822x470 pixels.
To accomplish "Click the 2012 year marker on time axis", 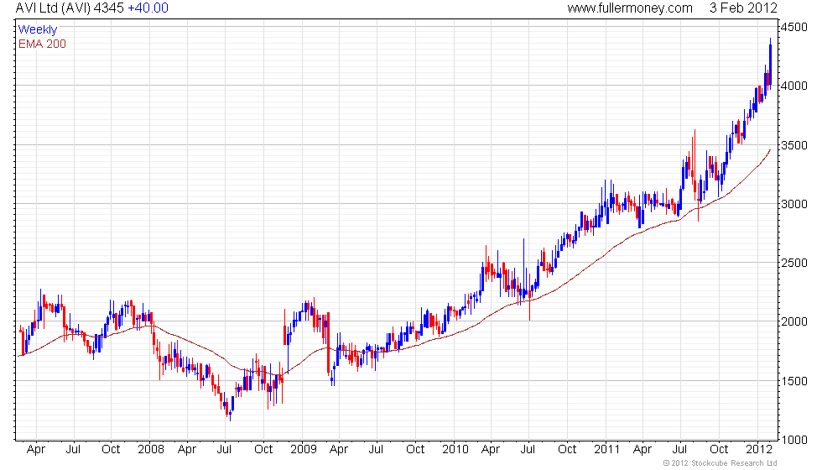I will (758, 449).
